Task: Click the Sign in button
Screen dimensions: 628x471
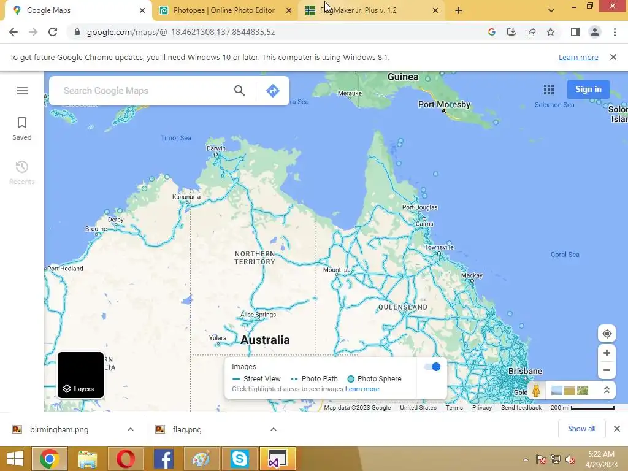Action: coord(588,90)
